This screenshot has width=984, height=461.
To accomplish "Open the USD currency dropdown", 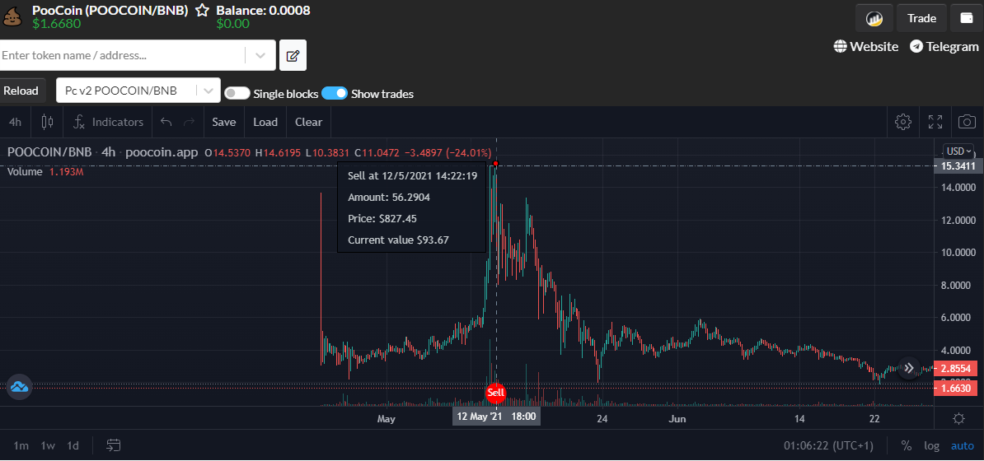I will click(959, 151).
